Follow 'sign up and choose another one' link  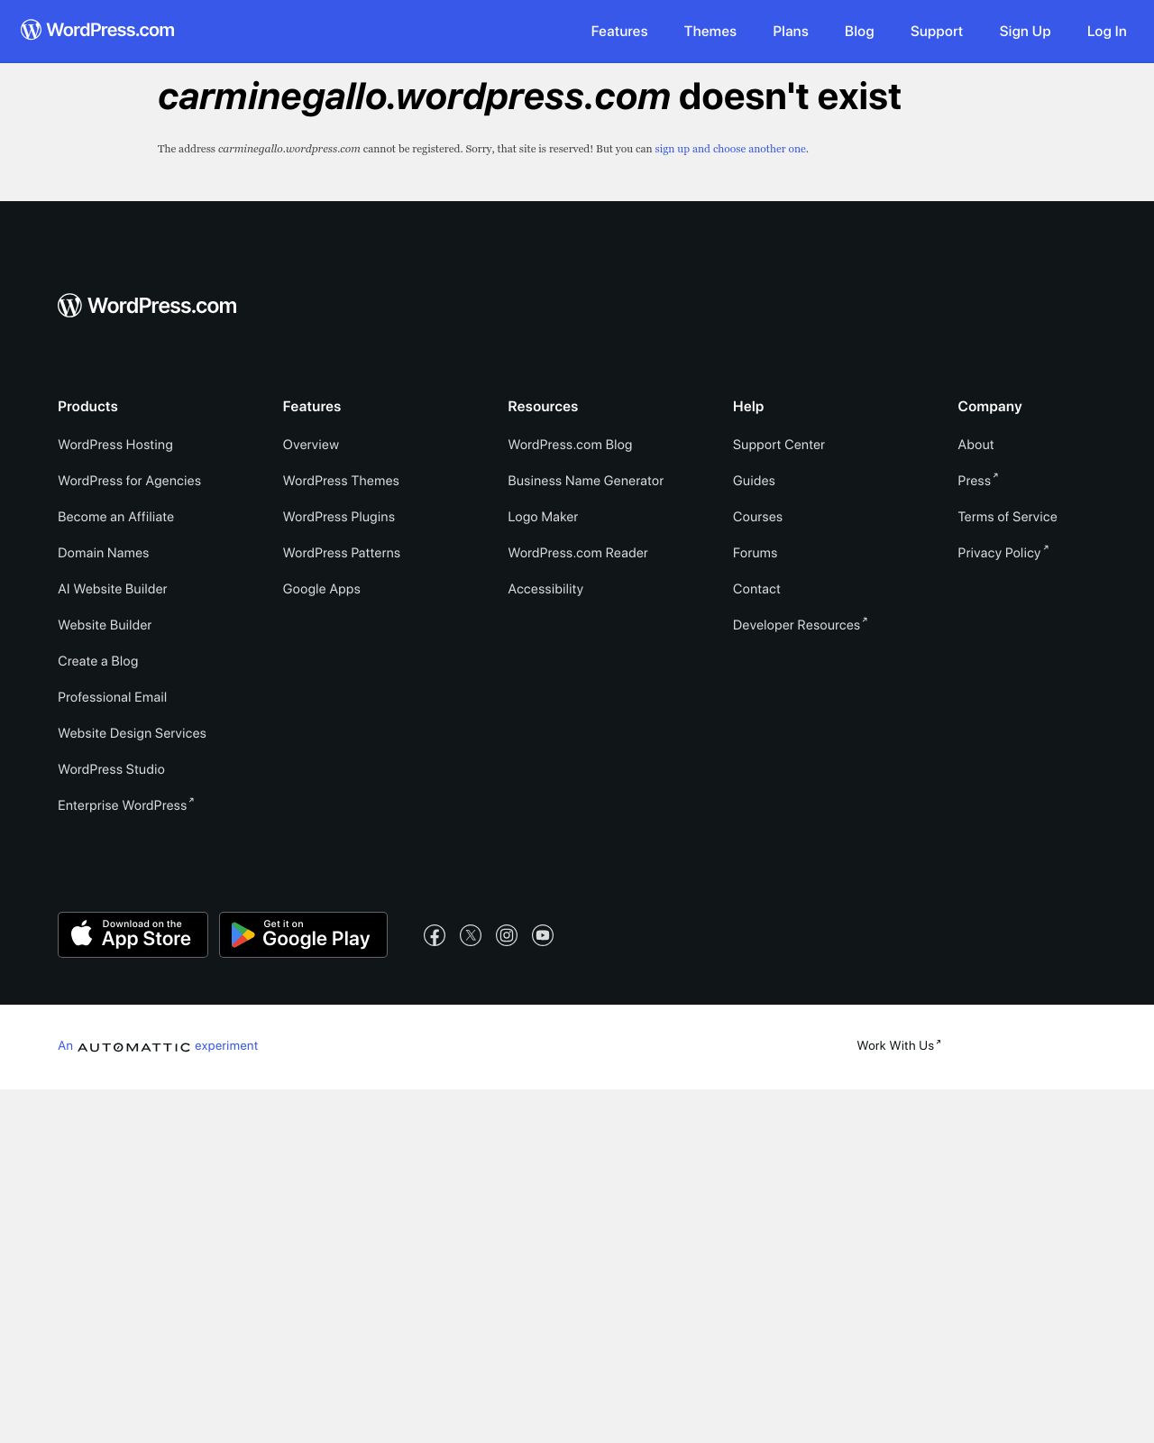(x=730, y=149)
